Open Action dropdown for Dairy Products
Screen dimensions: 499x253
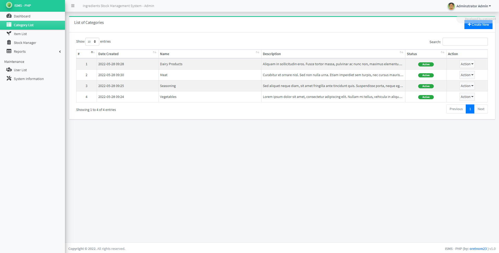467,64
